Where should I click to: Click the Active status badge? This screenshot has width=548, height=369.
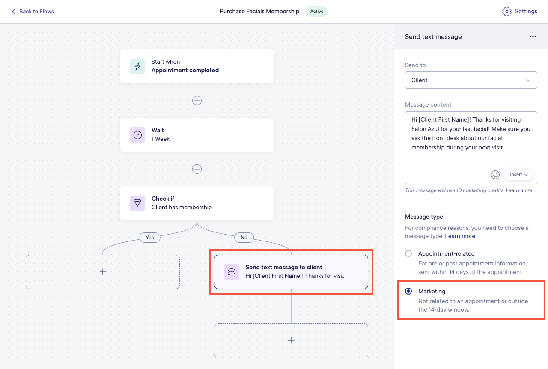click(317, 12)
